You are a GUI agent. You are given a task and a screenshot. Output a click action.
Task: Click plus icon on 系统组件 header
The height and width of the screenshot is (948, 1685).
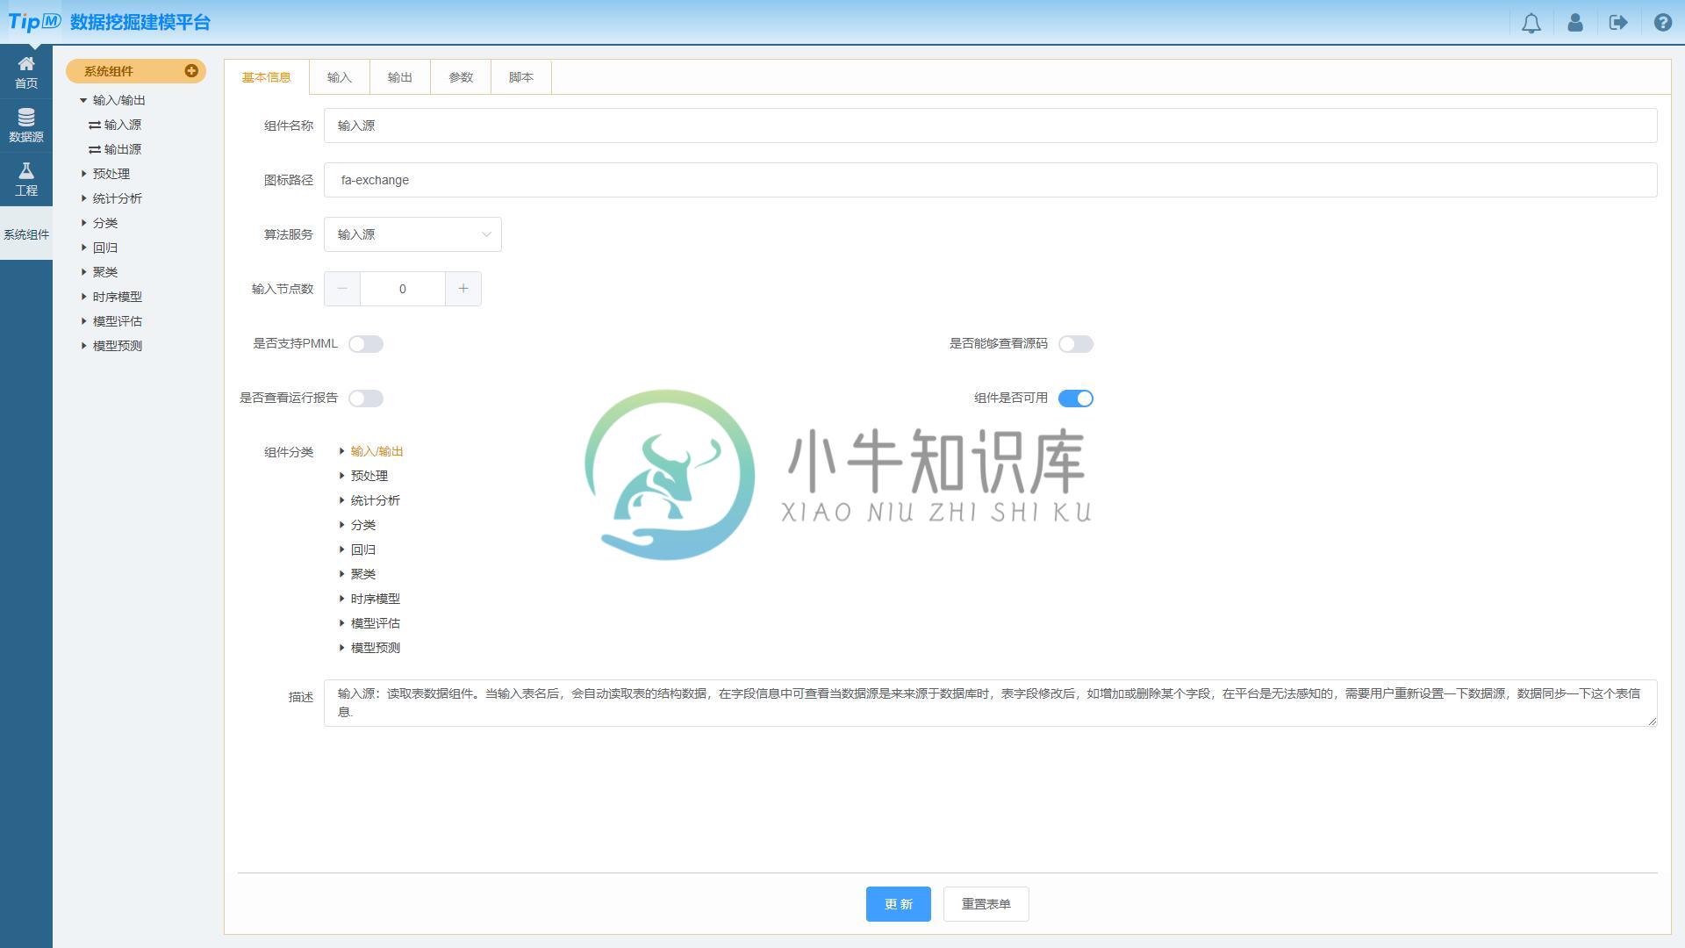tap(190, 71)
